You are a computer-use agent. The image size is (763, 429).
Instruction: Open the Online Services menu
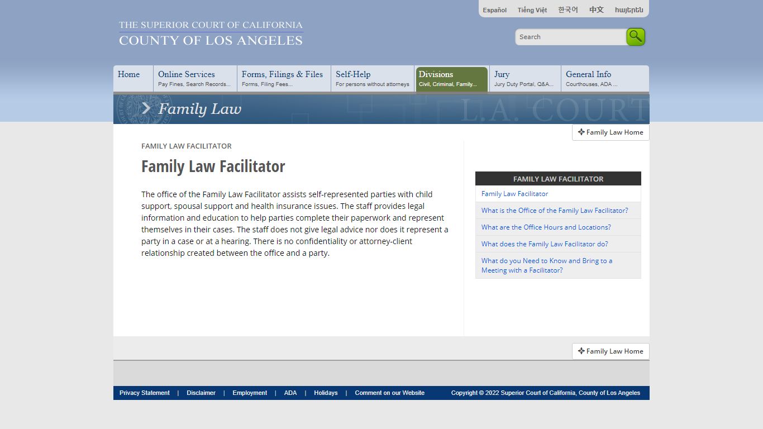coord(195,79)
